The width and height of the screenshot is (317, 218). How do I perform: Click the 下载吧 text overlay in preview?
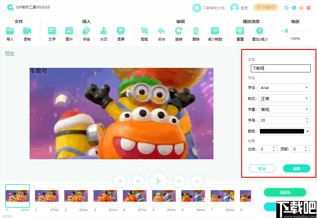click(39, 71)
